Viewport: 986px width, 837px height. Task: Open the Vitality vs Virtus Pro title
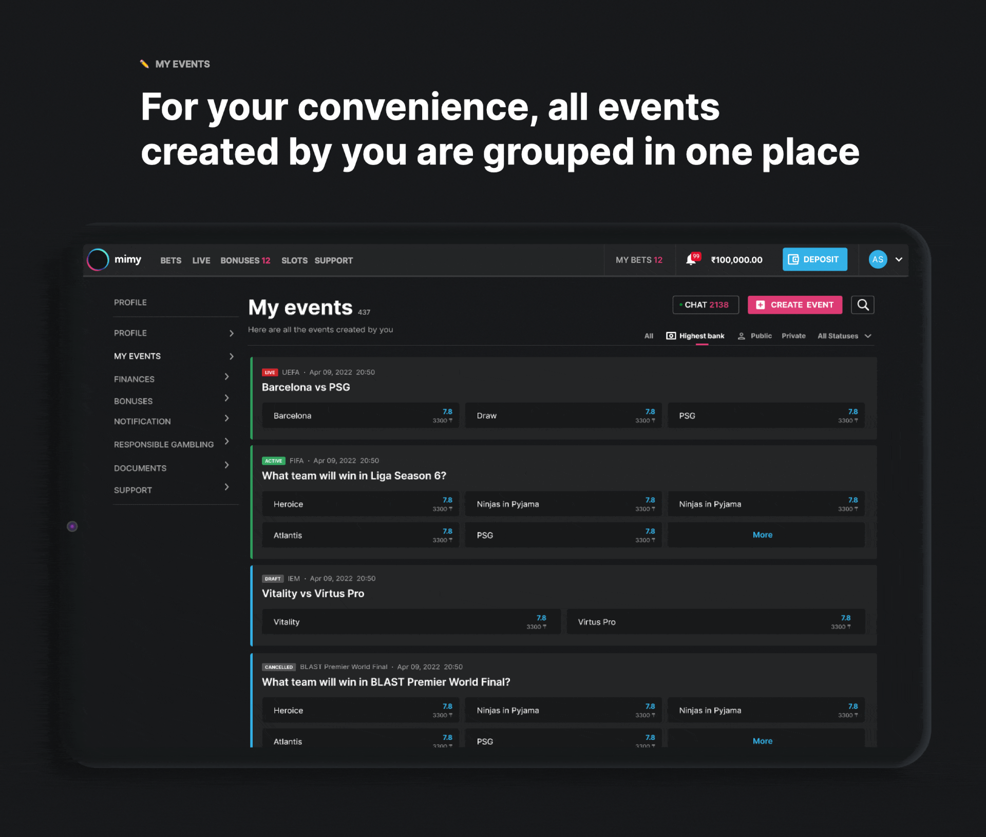coord(313,594)
